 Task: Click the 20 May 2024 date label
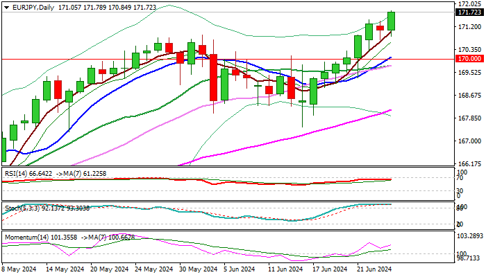pos(110,269)
